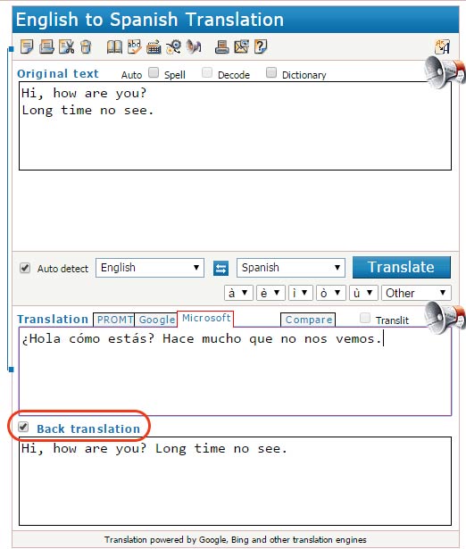Play original text with megaphone icon
Screen dimensions: 466x549
[x=444, y=72]
